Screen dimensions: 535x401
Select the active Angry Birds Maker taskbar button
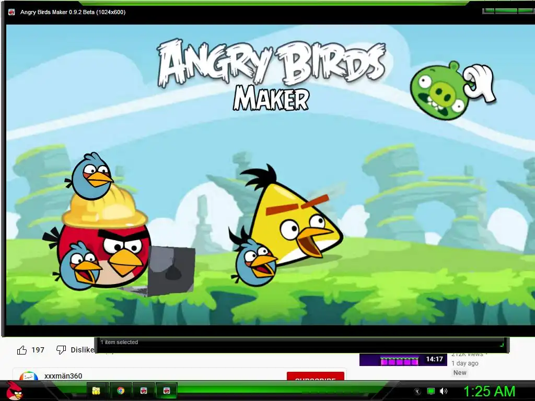coord(167,391)
